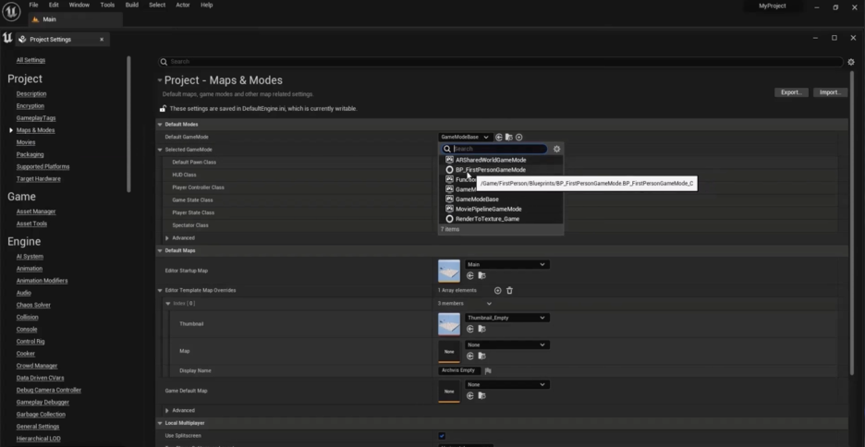865x447 pixels.
Task: Open the Map property None dropdown
Action: pyautogui.click(x=507, y=345)
